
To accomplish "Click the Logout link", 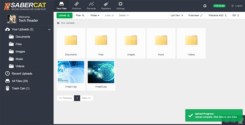I will click(237, 6).
